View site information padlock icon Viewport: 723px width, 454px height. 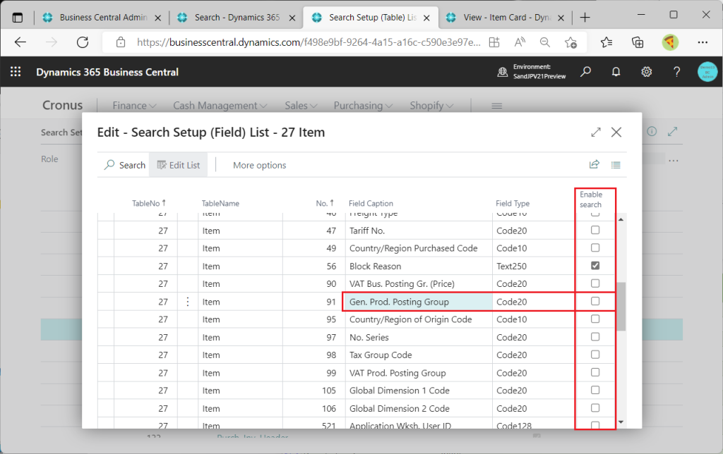(121, 42)
